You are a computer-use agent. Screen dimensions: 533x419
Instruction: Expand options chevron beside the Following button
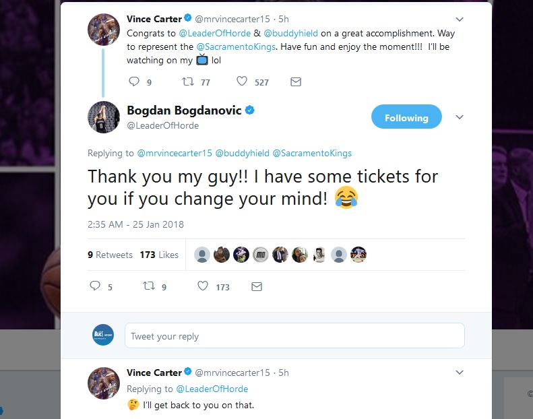click(460, 117)
